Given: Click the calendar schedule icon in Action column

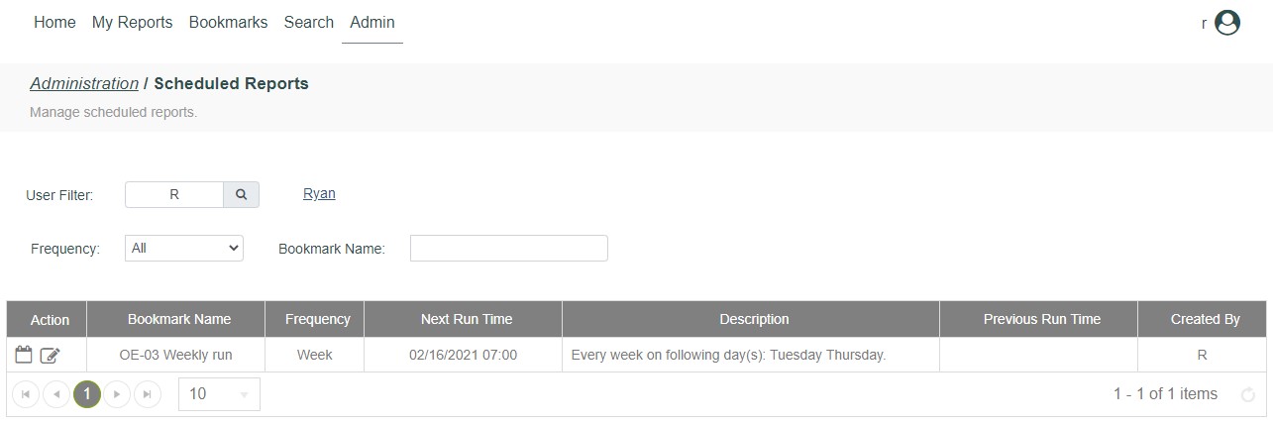Looking at the screenshot, I should click(25, 355).
